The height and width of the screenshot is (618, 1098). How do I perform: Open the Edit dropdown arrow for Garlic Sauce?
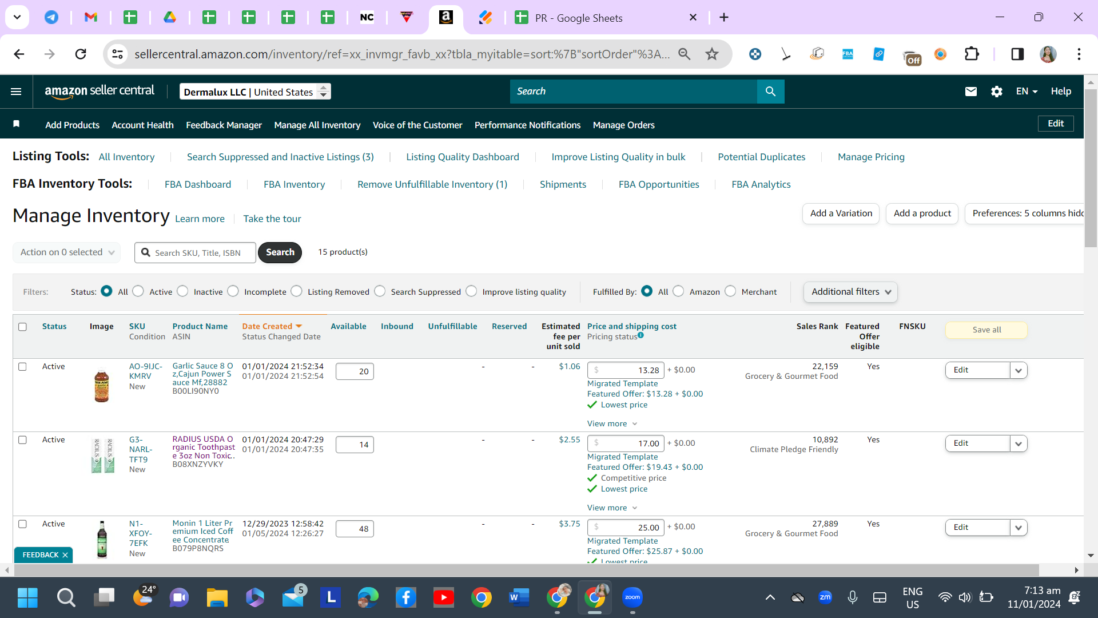(x=1019, y=370)
